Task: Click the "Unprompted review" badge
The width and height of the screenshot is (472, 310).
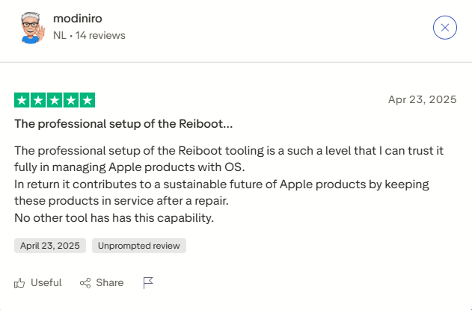Action: 139,245
